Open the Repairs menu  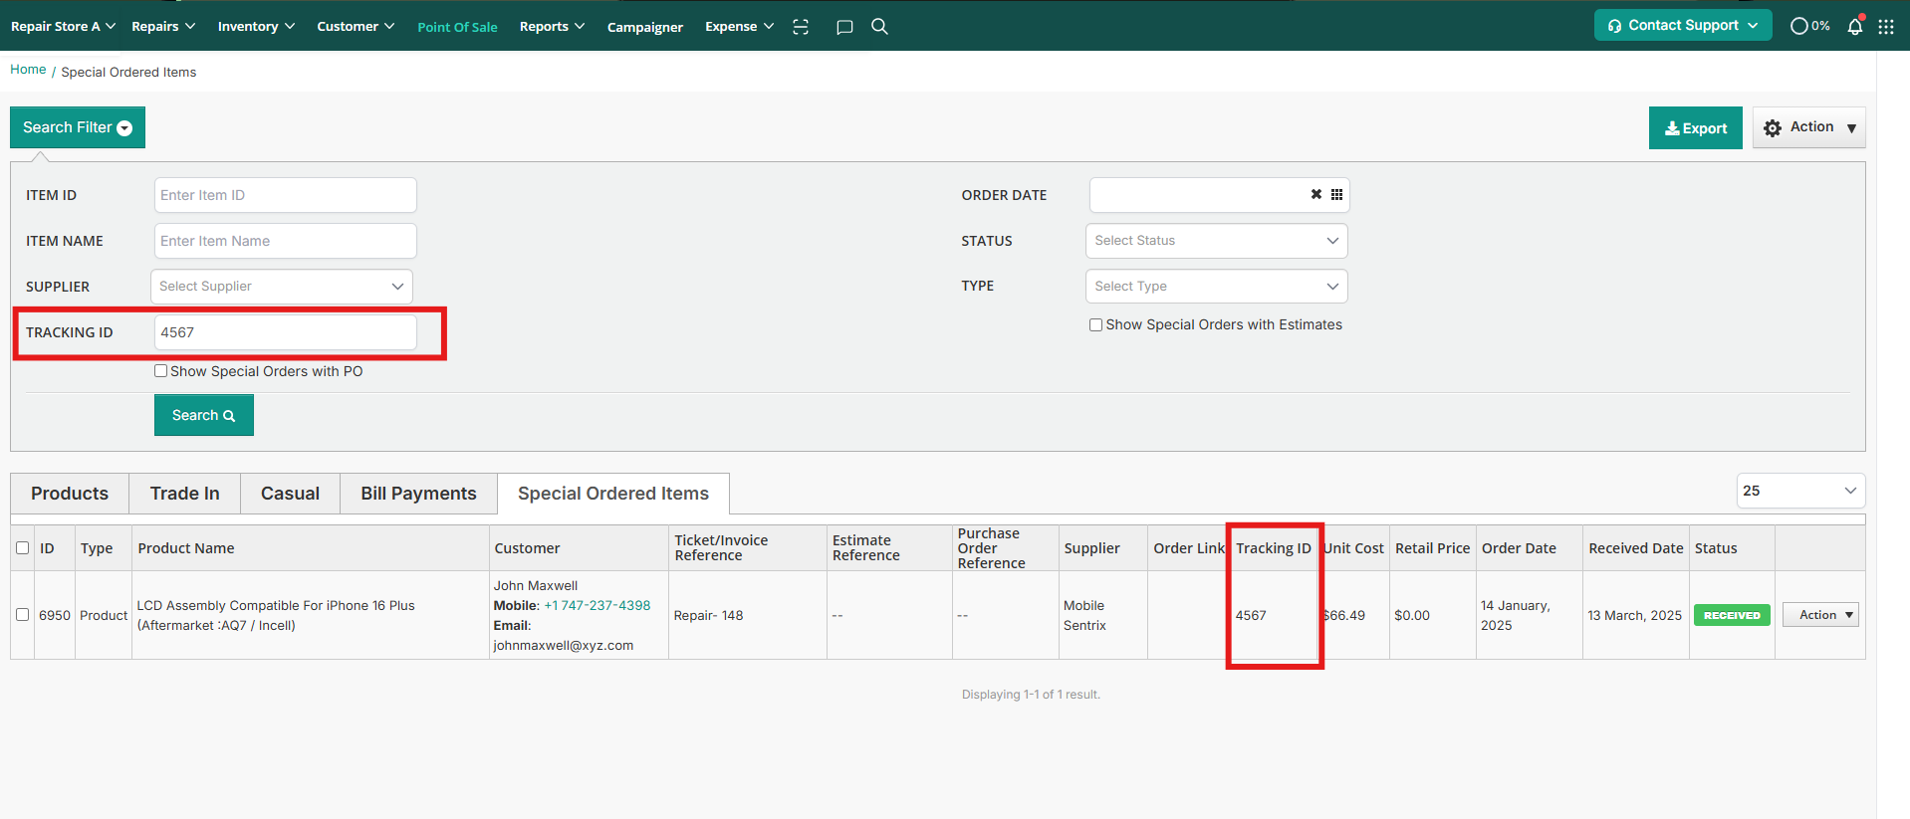click(x=163, y=27)
